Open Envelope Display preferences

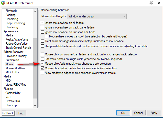(16, 56)
